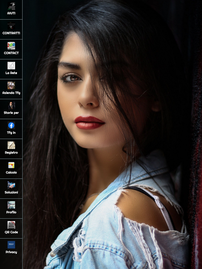Go to the Profilo link text

coord(11,212)
